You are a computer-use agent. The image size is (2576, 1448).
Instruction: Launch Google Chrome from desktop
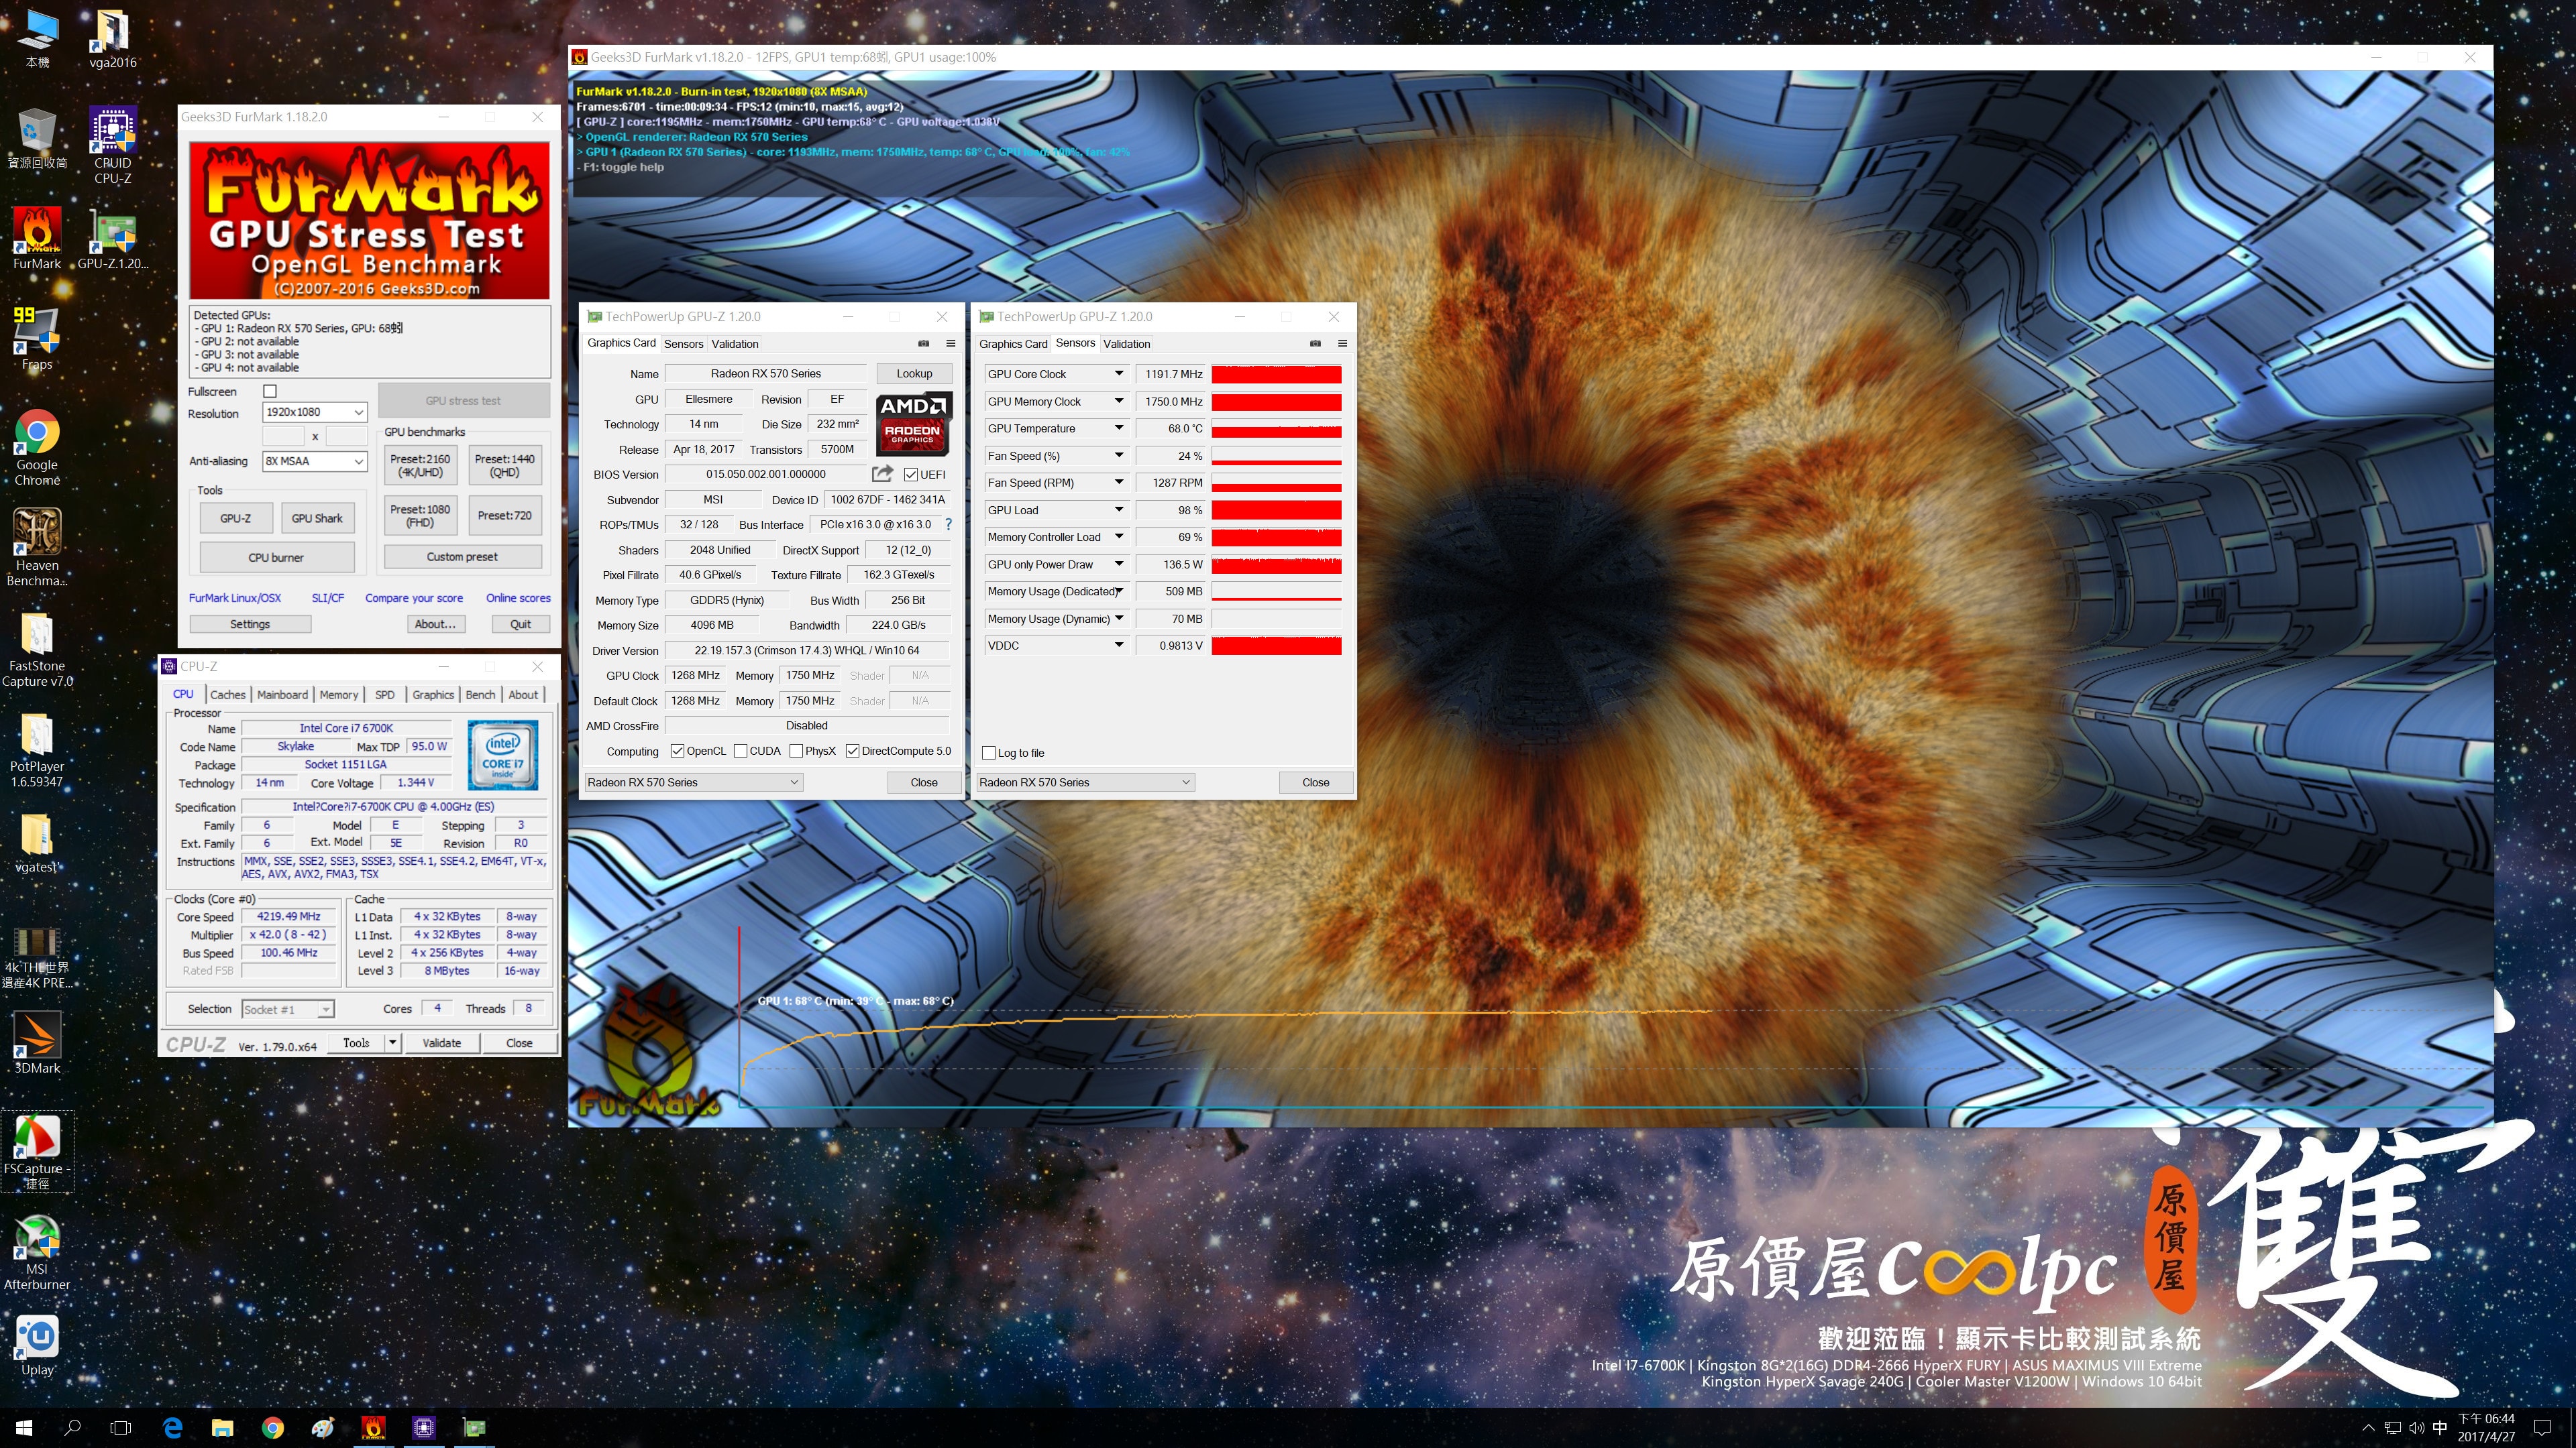37,446
